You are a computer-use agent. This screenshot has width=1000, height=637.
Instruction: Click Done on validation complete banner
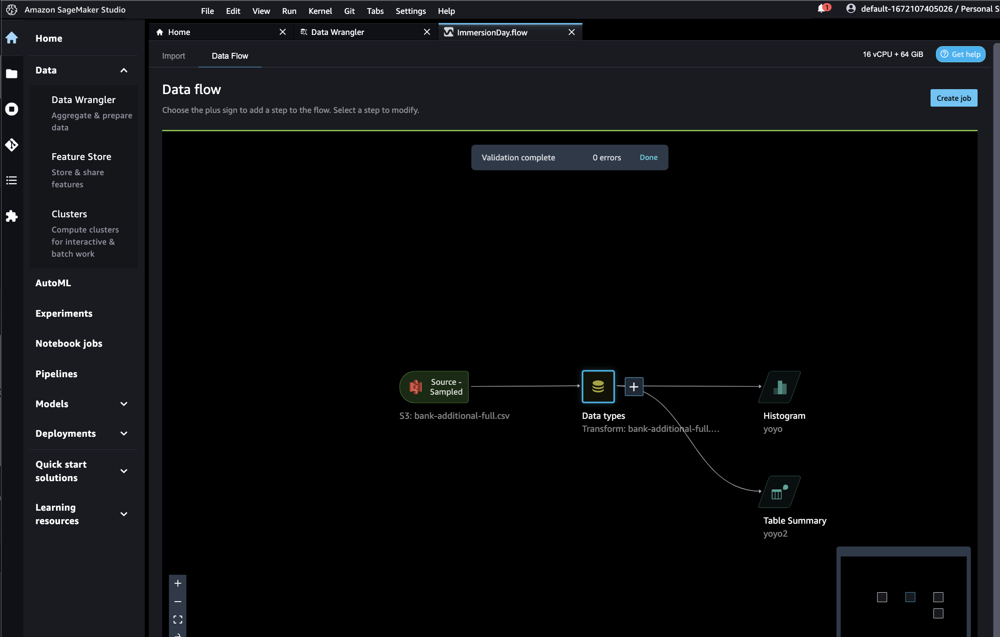tap(648, 157)
